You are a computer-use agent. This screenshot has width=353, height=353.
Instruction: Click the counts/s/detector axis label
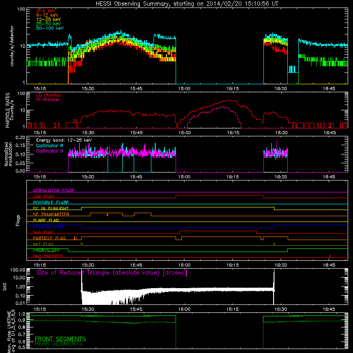tap(12, 46)
